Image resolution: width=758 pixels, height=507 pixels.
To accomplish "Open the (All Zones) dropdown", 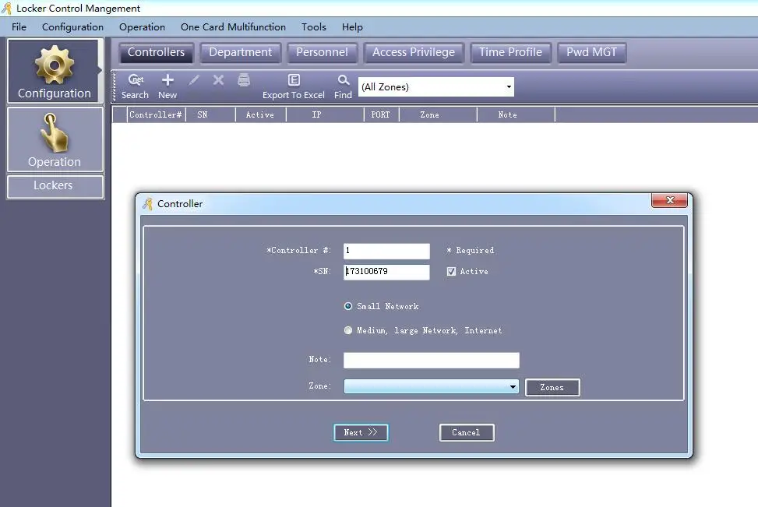I will (436, 87).
